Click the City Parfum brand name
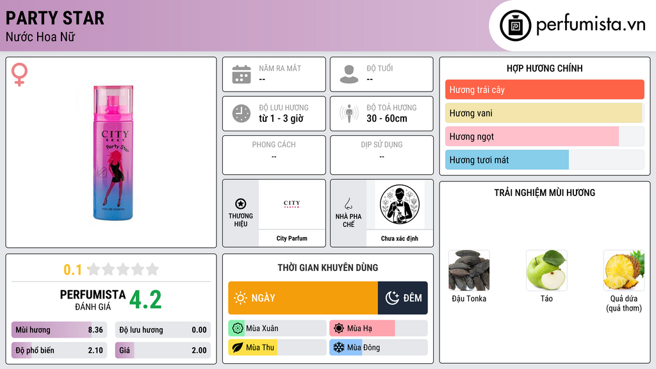Screen dimensions: 656x369 tap(291, 238)
